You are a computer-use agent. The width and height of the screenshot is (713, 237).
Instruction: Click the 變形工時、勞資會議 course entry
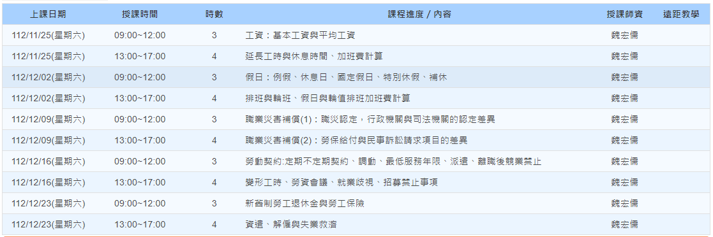click(341, 182)
